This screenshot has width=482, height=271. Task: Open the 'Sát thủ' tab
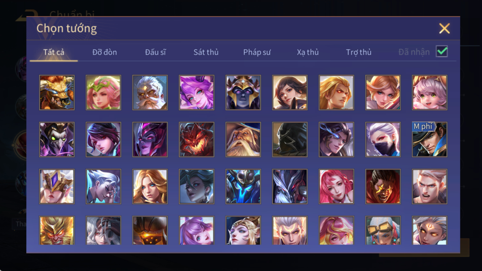[x=206, y=52]
